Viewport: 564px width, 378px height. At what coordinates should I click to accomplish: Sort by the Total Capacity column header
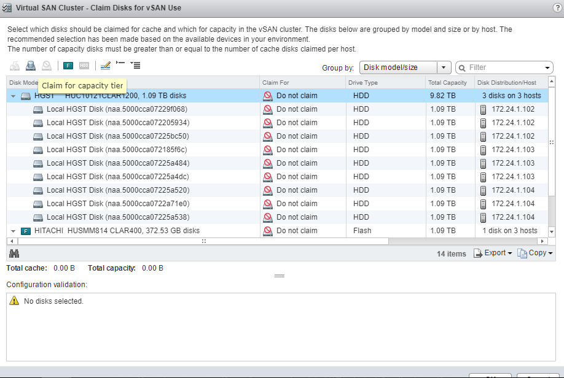pyautogui.click(x=447, y=83)
